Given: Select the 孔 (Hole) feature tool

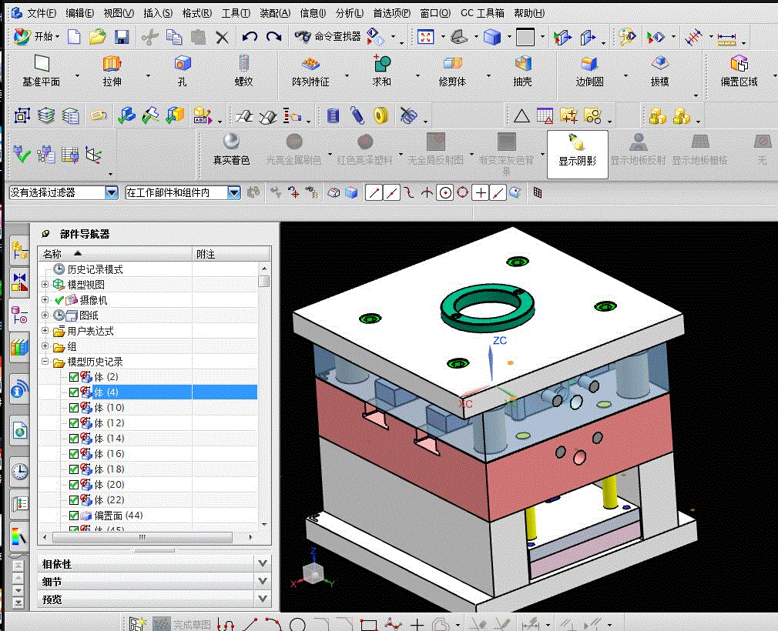Looking at the screenshot, I should [x=182, y=65].
